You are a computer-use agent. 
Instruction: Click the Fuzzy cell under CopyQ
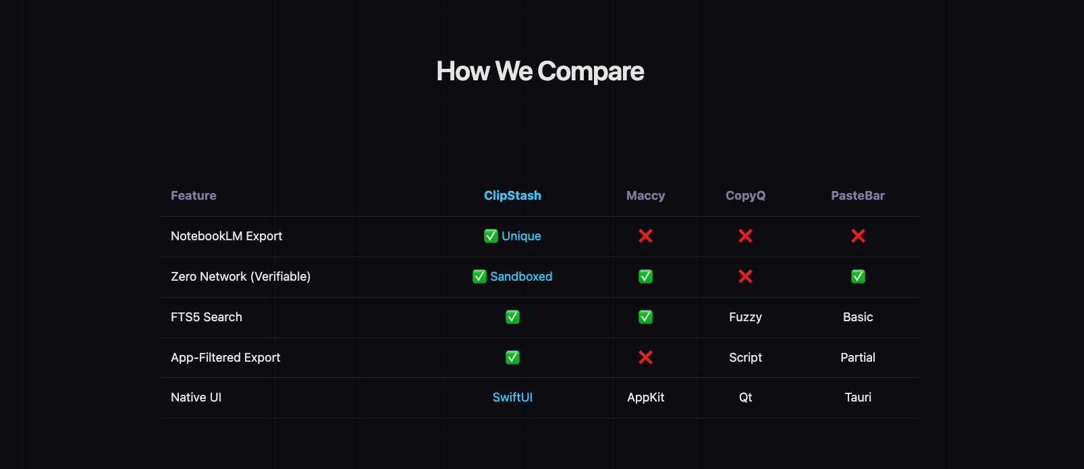tap(745, 317)
